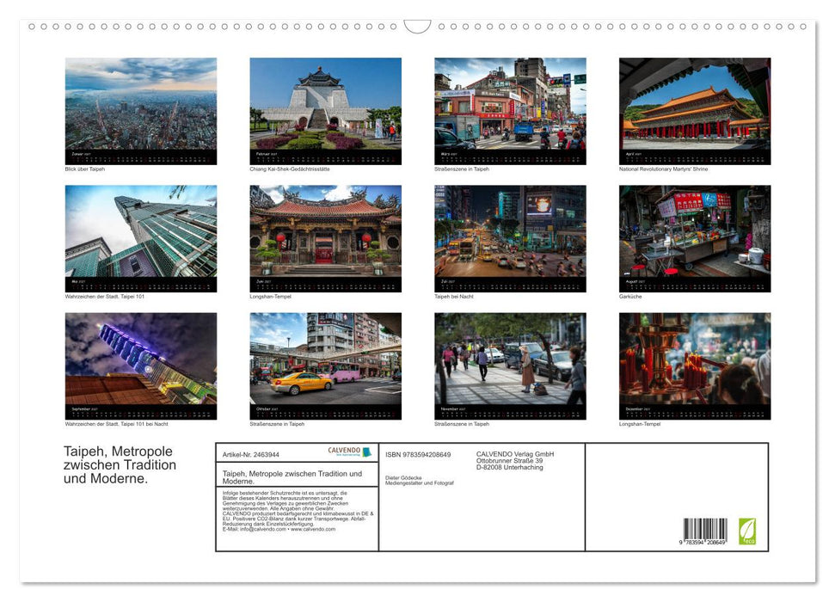Image resolution: width=835 pixels, height=602 pixels.
Task: Click the boxed title 'Taipeh, Metropole zwischen Tradition und Moderne.'
Action: (292, 476)
